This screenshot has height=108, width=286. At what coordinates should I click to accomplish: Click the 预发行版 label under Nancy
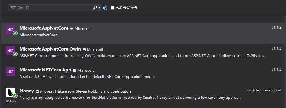[x=11, y=101]
